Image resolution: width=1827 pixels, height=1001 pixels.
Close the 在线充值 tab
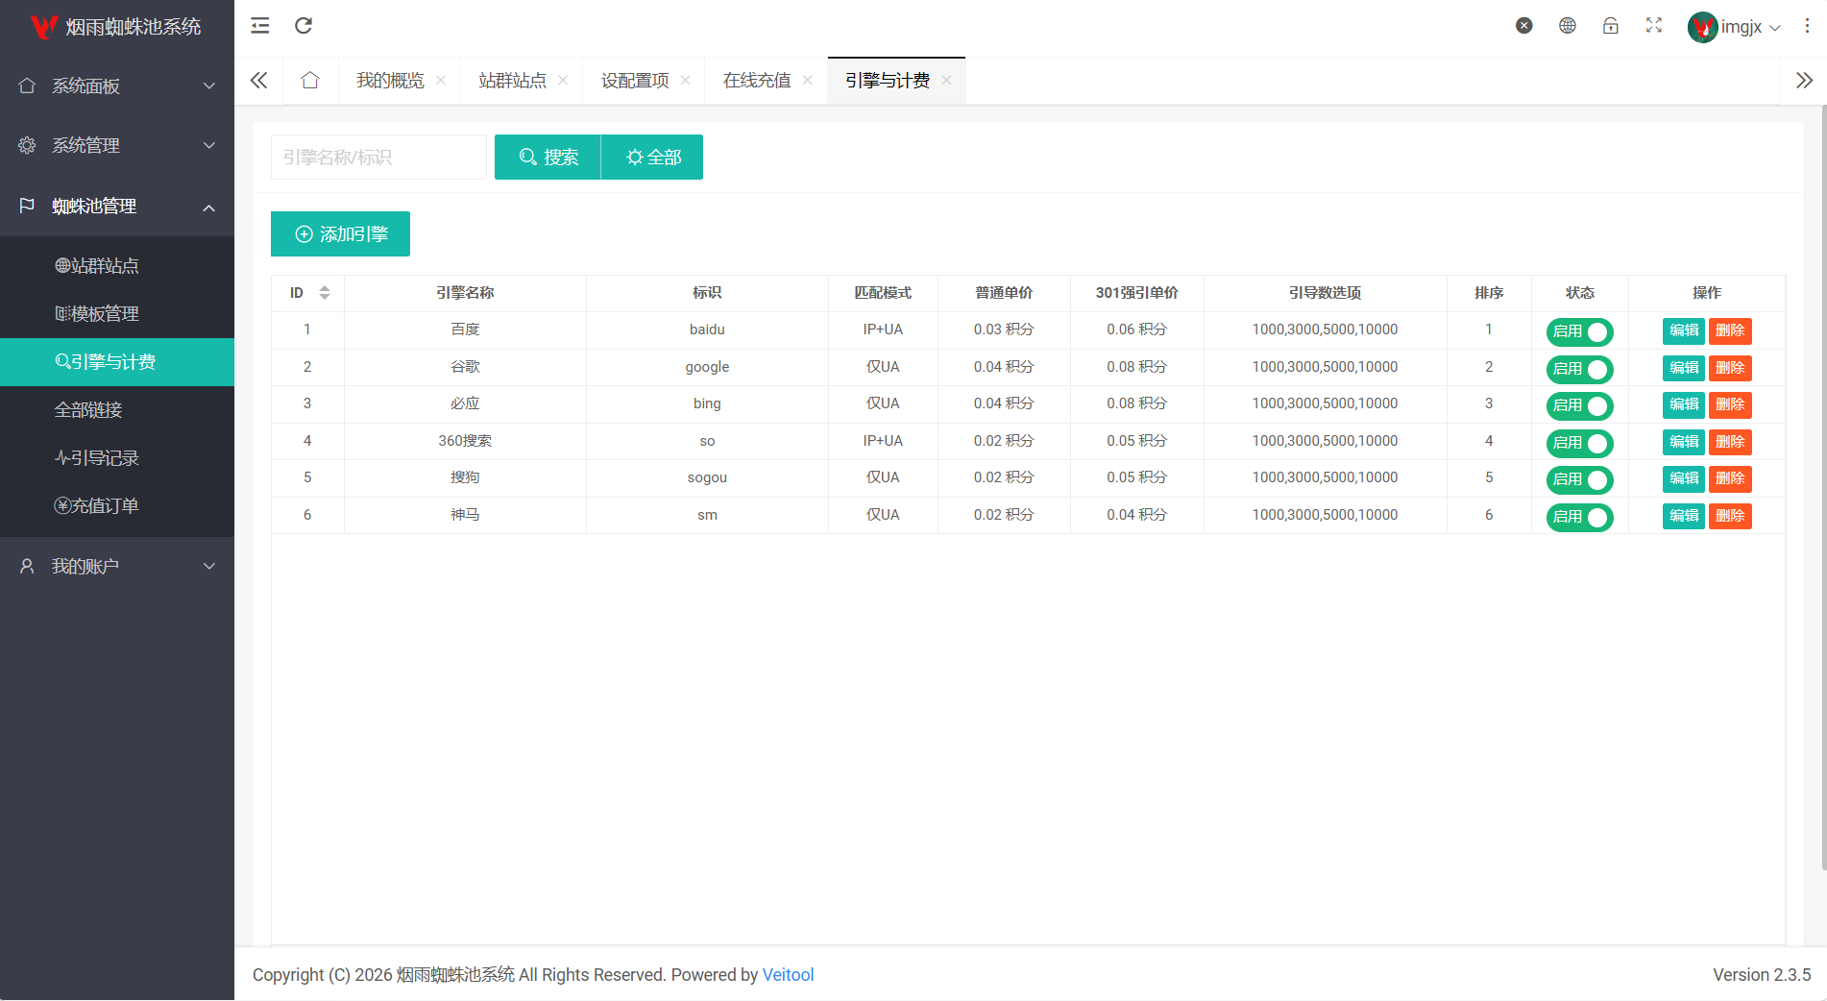(808, 81)
